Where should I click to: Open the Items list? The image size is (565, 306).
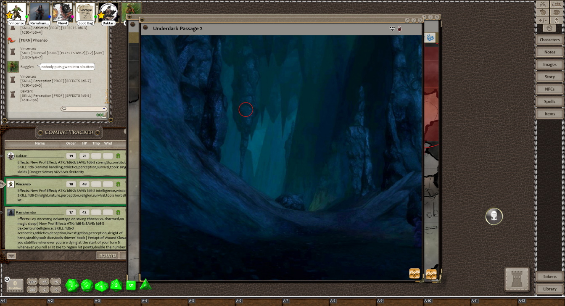click(x=549, y=114)
